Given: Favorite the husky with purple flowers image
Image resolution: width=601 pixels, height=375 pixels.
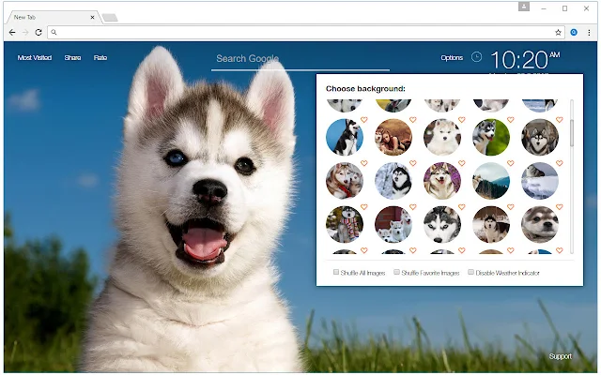Looking at the screenshot, I should coord(462,163).
